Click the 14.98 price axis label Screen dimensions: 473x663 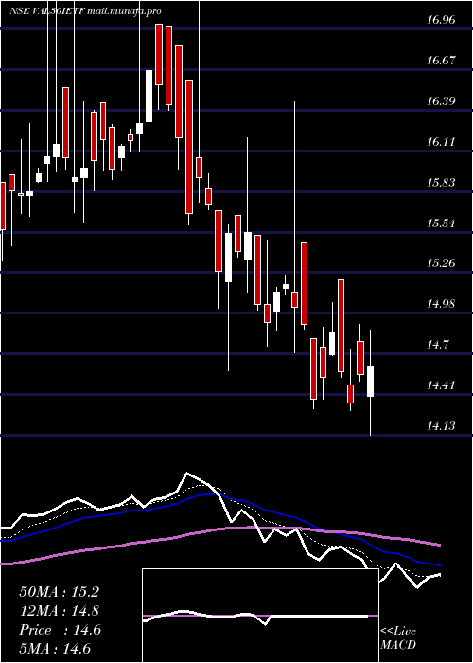coord(441,304)
